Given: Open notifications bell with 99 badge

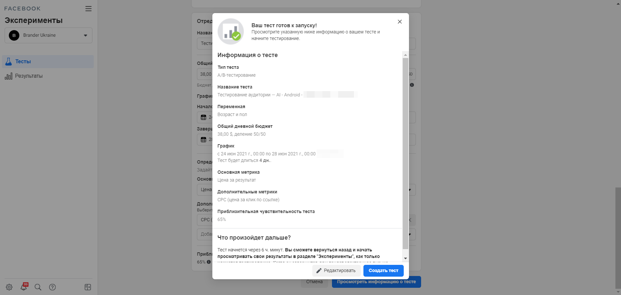Looking at the screenshot, I should click(x=24, y=287).
